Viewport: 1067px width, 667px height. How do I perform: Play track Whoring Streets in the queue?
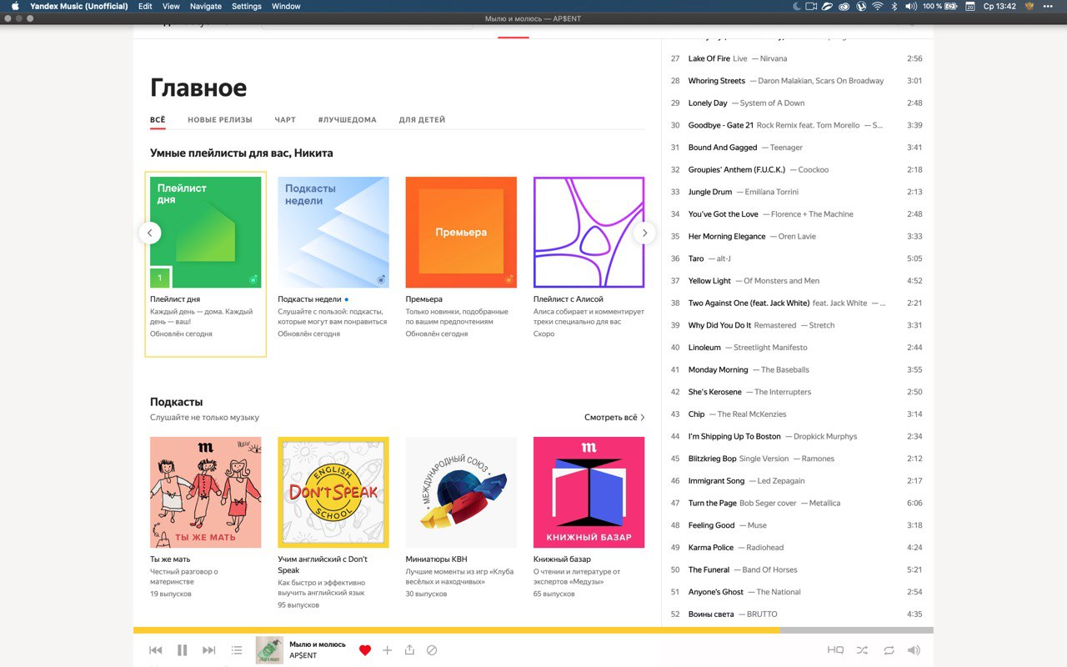click(796, 81)
